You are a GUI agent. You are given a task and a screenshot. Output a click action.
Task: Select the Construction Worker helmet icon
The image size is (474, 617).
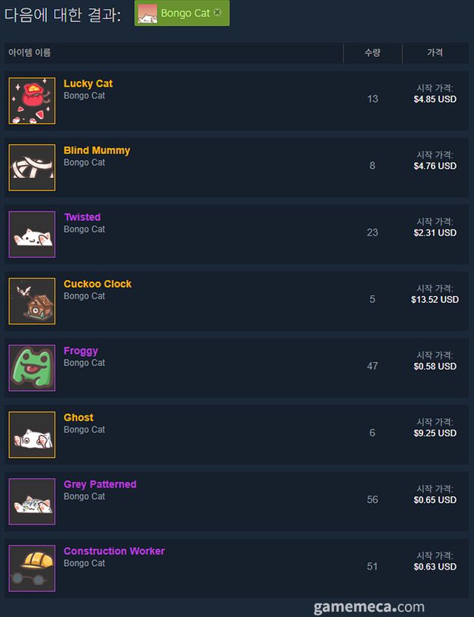(x=32, y=567)
